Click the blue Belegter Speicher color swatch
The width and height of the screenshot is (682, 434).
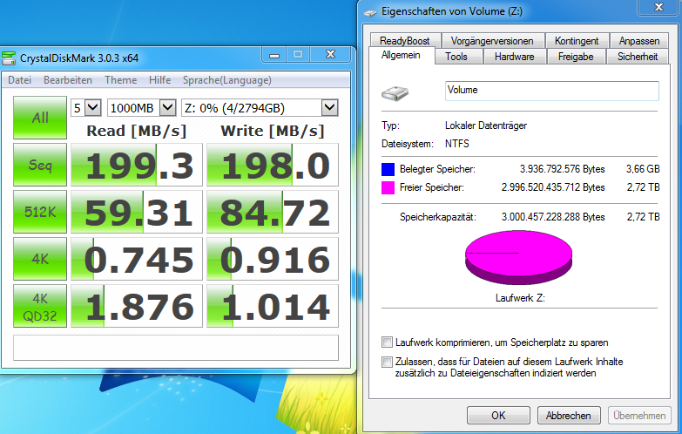click(x=388, y=169)
